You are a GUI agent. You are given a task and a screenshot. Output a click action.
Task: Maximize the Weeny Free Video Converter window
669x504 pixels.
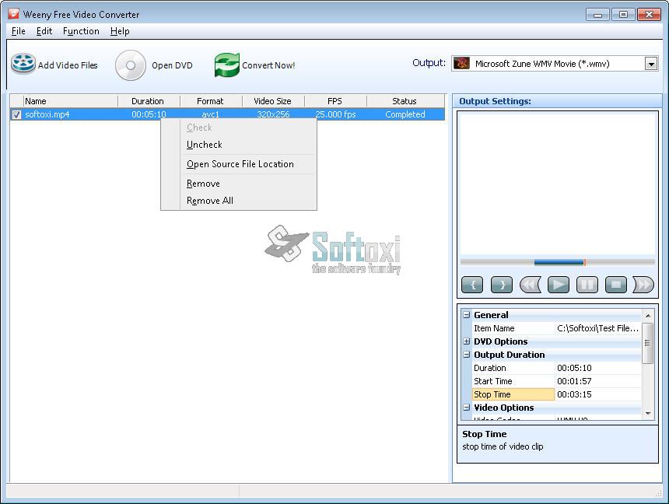point(623,15)
